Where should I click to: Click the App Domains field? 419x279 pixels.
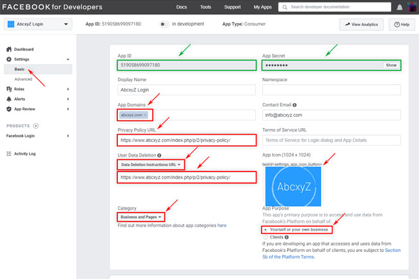[x=186, y=115]
